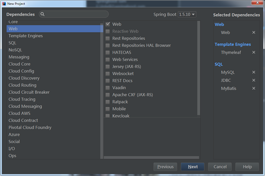Open the Spring Boot version dropdown
Screen dimensions: 265x176
[x=187, y=14]
